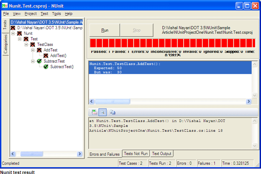Image resolution: width=261 pixels, height=174 pixels.
Task: Select the SubtractTest() tree item
Action: 62,67
